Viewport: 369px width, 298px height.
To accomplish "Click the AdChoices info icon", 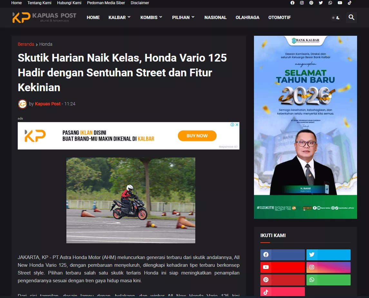I will tap(232, 125).
